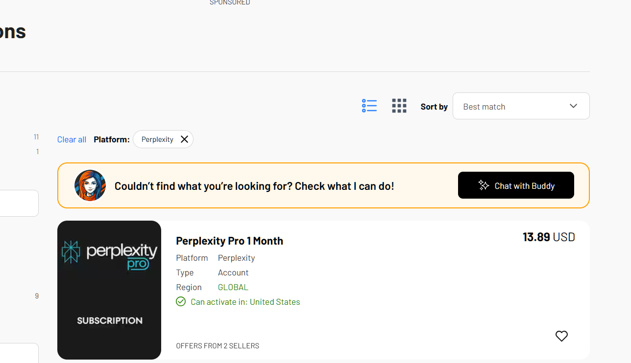This screenshot has height=363, width=631.
Task: Open the Best match sort dropdown
Action: [x=521, y=106]
